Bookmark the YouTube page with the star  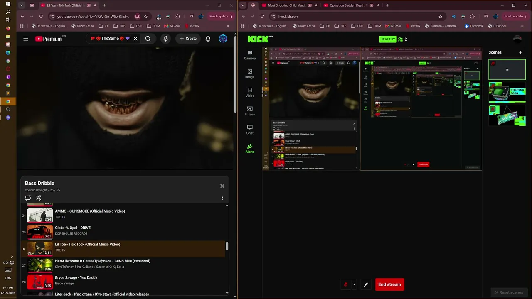(x=146, y=16)
